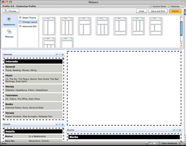
Task: Click the black Blurbs heading
Action: [x=124, y=137]
